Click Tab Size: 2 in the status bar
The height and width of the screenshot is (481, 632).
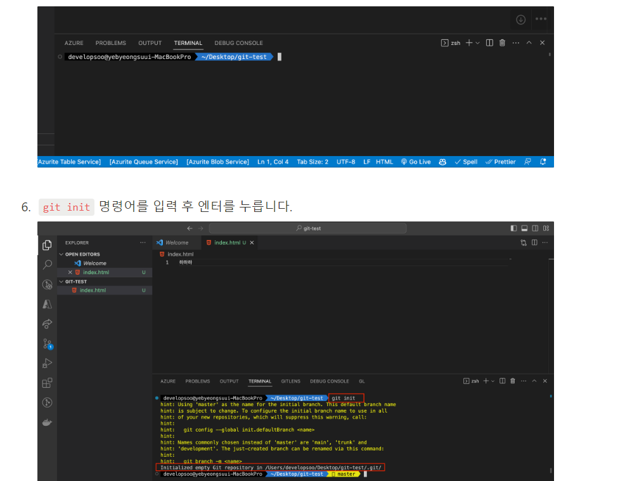coord(313,162)
